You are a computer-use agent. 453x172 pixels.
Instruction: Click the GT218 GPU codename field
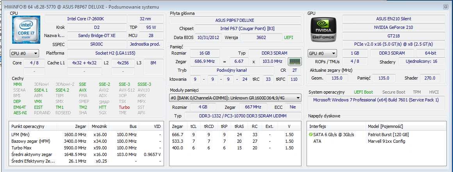[394, 36]
